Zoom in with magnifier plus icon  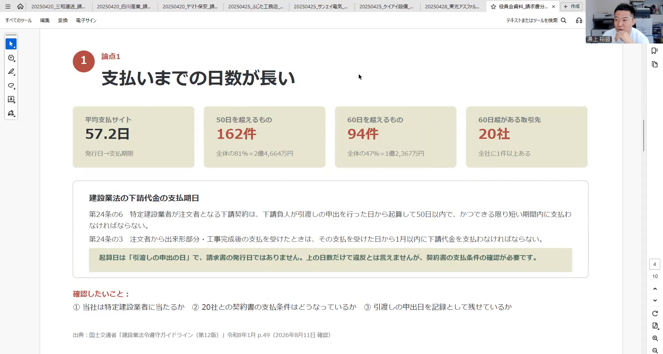655,338
